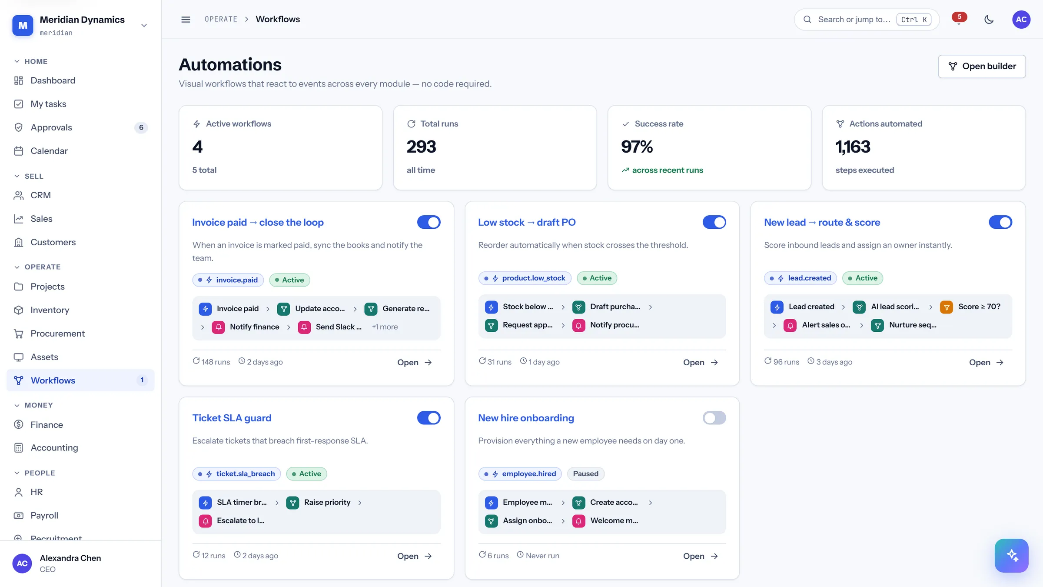
Task: Open My tasks in the sidebar
Action: pos(80,104)
